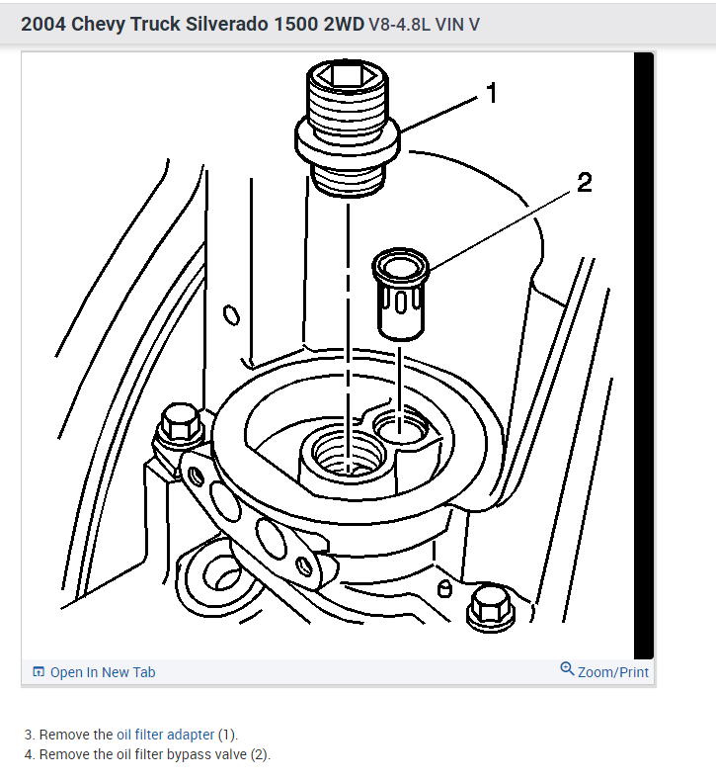Select the oil filter bypass valve drawing
The width and height of the screenshot is (716, 781).
401,294
